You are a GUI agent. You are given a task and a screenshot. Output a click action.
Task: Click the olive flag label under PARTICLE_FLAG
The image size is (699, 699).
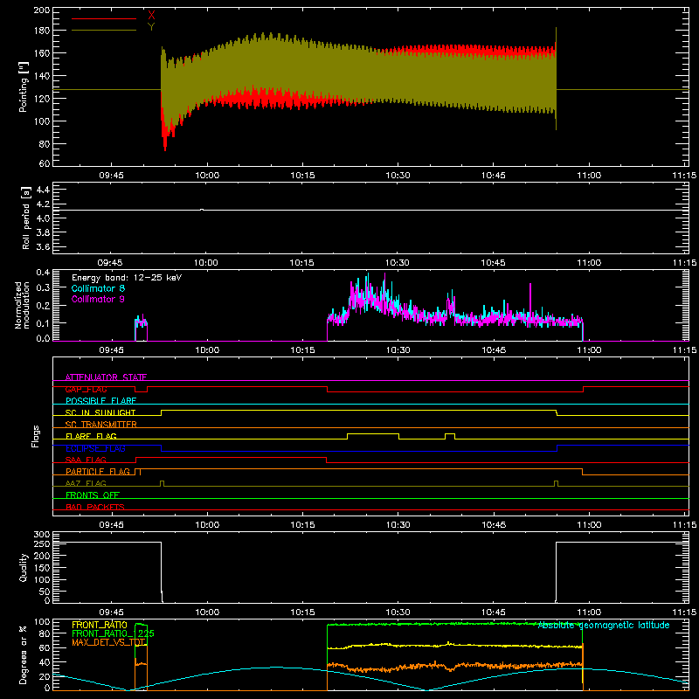coord(86,483)
